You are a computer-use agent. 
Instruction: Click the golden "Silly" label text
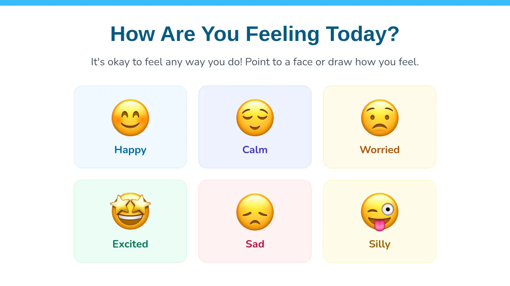(380, 244)
